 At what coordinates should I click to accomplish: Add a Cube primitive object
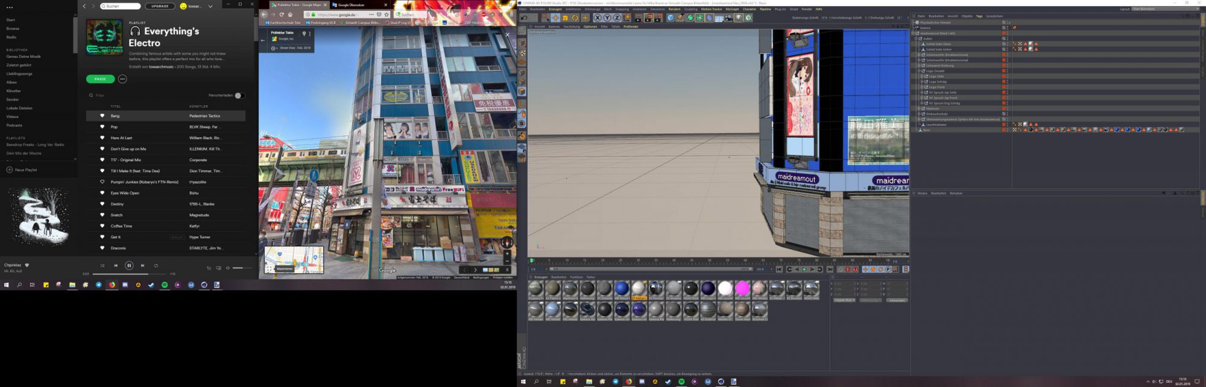tap(670, 18)
